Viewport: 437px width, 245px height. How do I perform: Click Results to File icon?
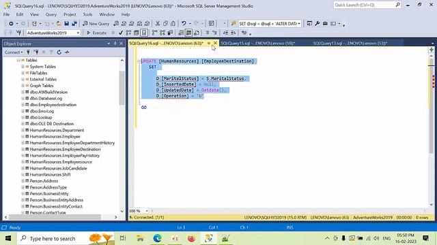click(197, 33)
